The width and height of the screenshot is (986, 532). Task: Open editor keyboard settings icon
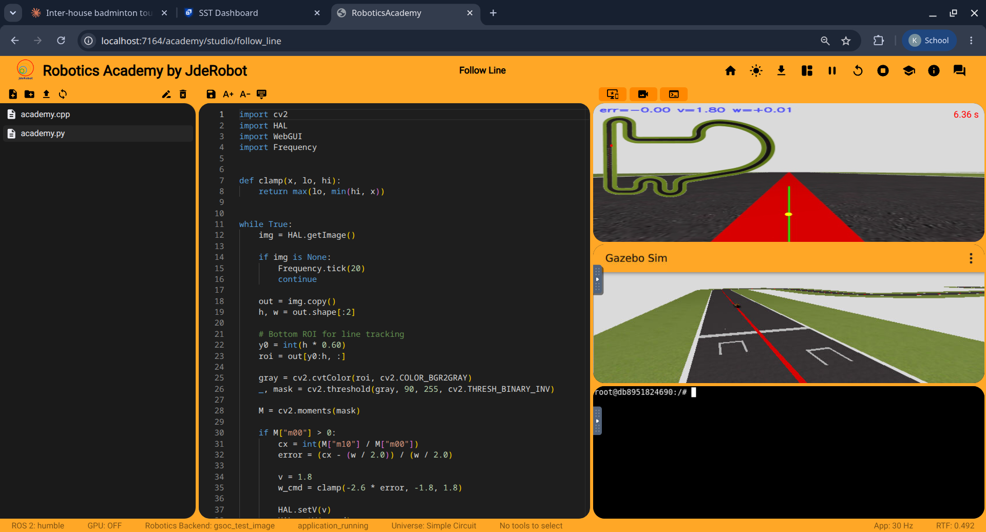[261, 94]
